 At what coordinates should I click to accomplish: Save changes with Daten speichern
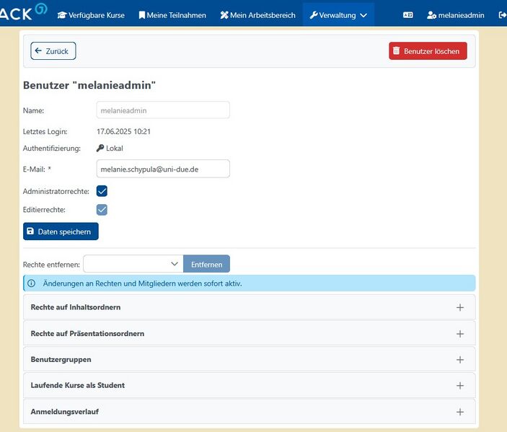[x=61, y=232]
